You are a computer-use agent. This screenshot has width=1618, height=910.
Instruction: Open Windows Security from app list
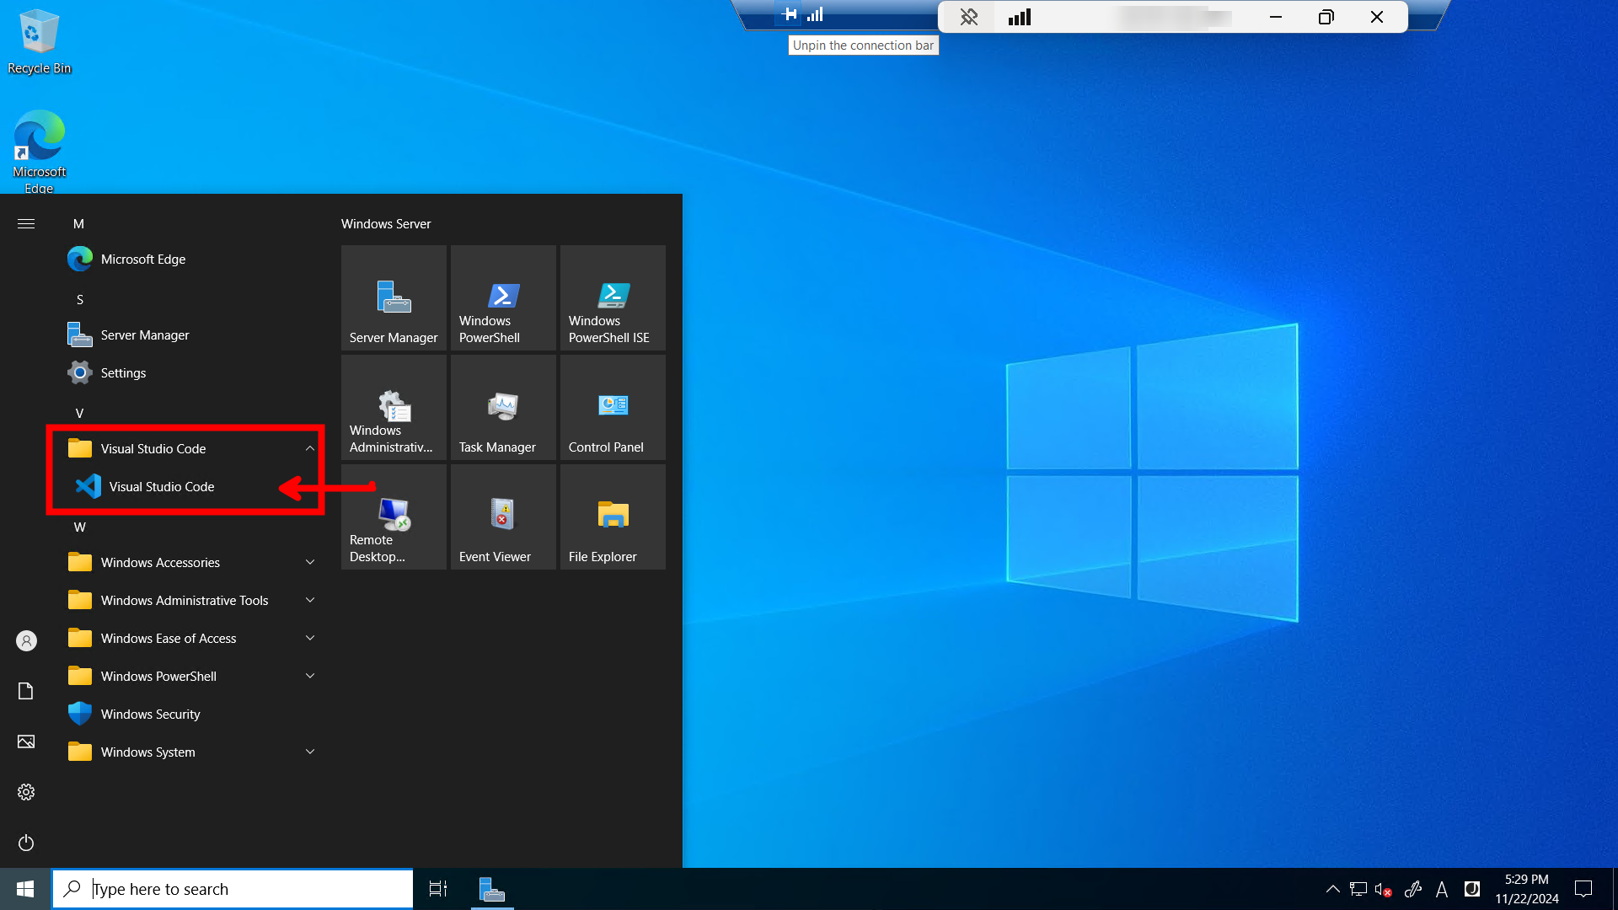(150, 715)
